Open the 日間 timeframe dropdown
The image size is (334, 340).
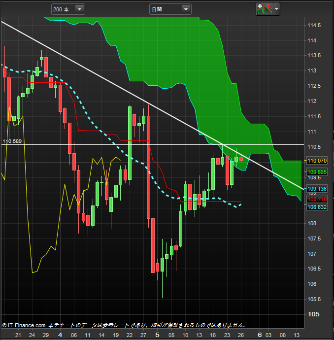click(170, 9)
